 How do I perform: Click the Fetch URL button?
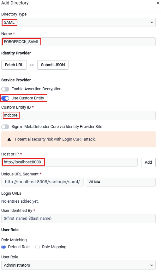click(x=14, y=65)
